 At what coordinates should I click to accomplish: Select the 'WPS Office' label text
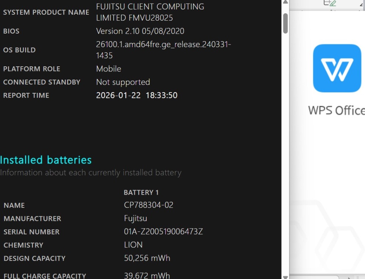tap(336, 110)
